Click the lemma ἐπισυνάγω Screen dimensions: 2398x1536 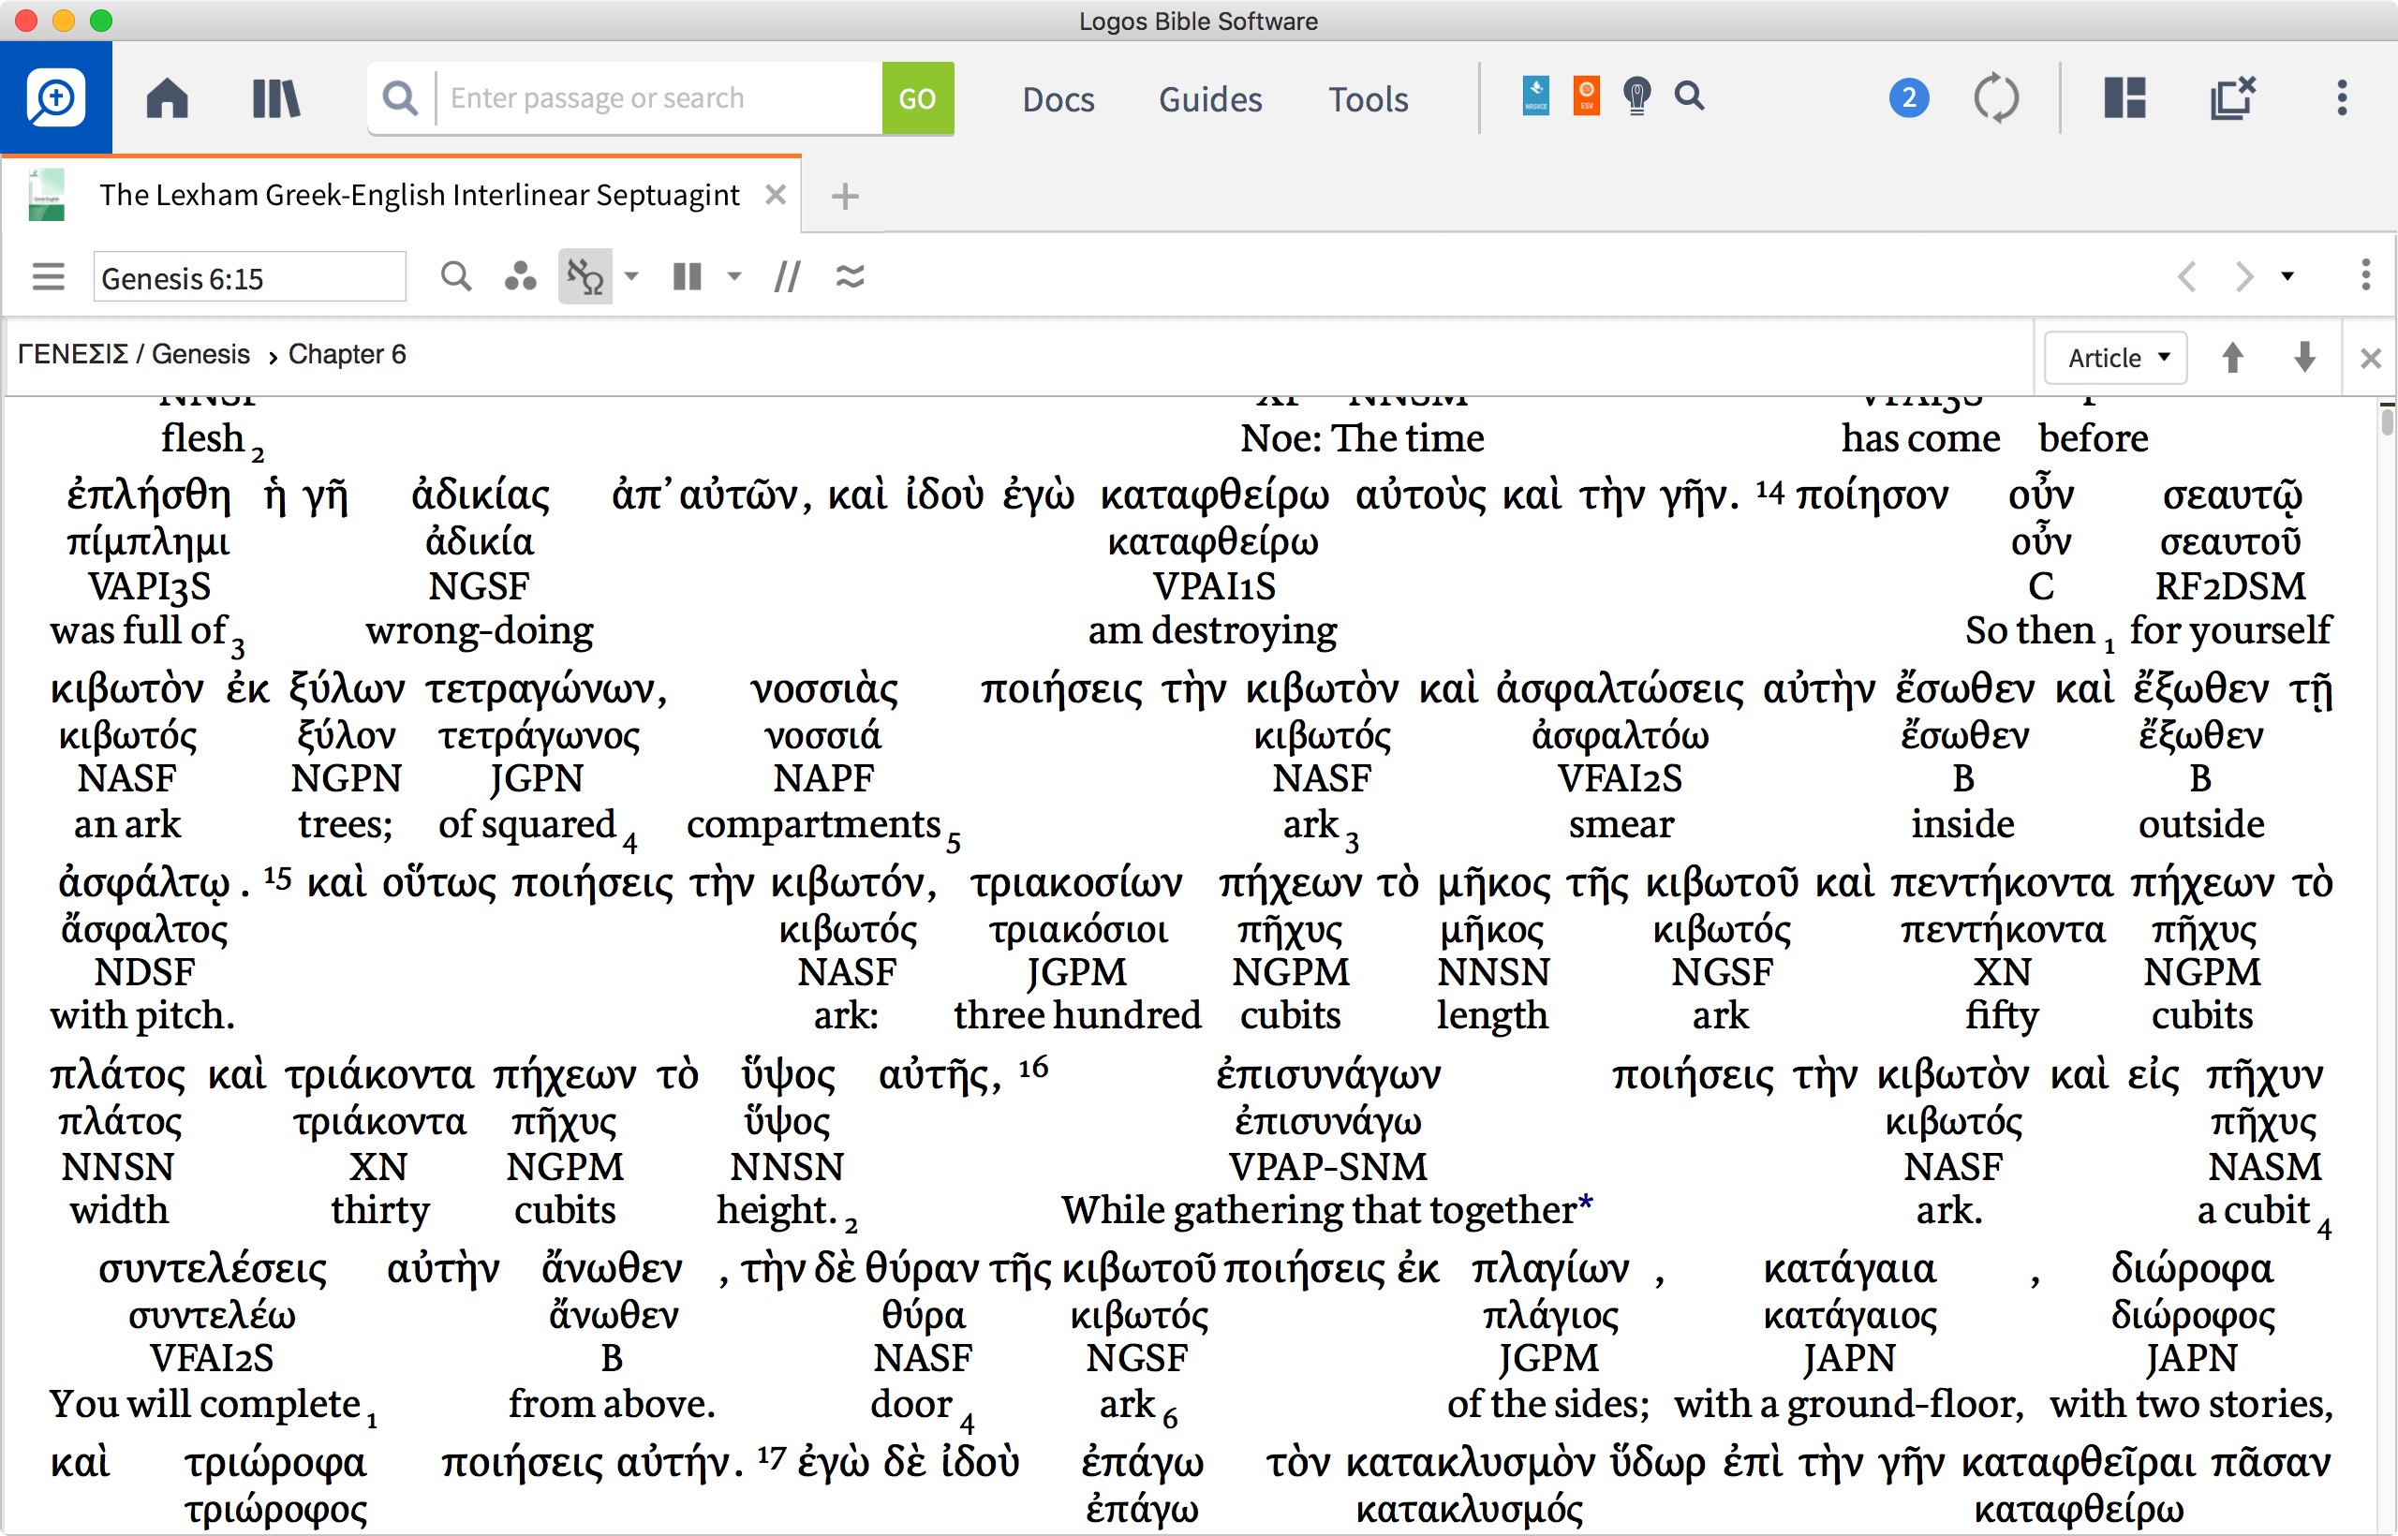click(x=1327, y=1121)
